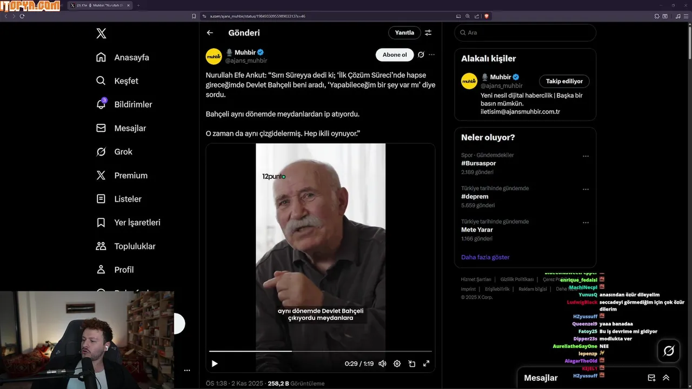Play the video
The width and height of the screenshot is (692, 389).
215,364
